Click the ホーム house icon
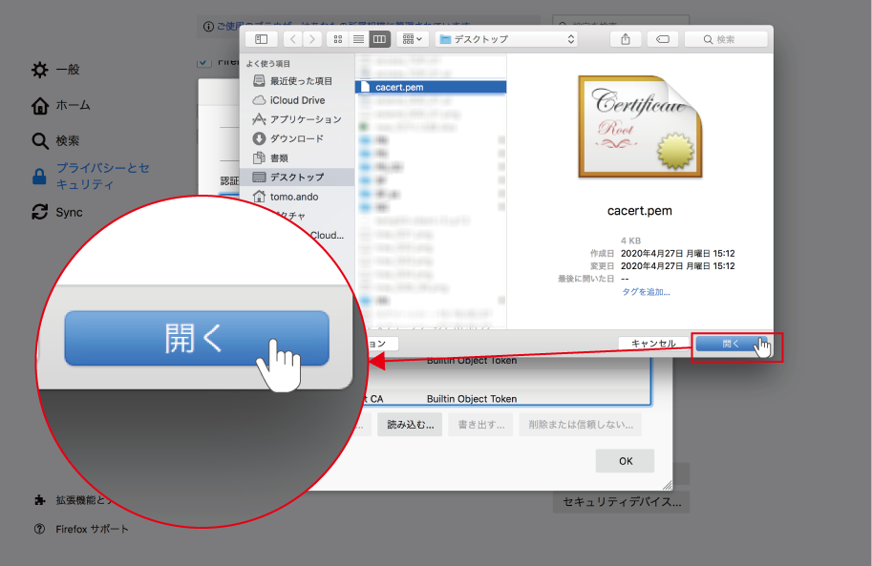This screenshot has height=566, width=872. [39, 105]
